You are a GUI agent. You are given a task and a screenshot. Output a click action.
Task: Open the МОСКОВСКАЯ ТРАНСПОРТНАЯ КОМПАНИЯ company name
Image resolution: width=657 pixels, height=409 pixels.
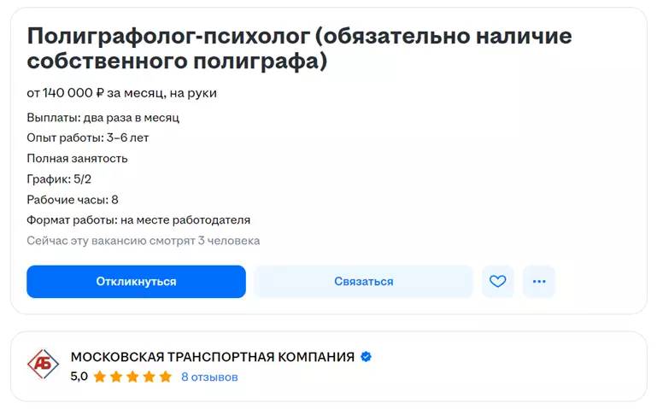pyautogui.click(x=212, y=357)
